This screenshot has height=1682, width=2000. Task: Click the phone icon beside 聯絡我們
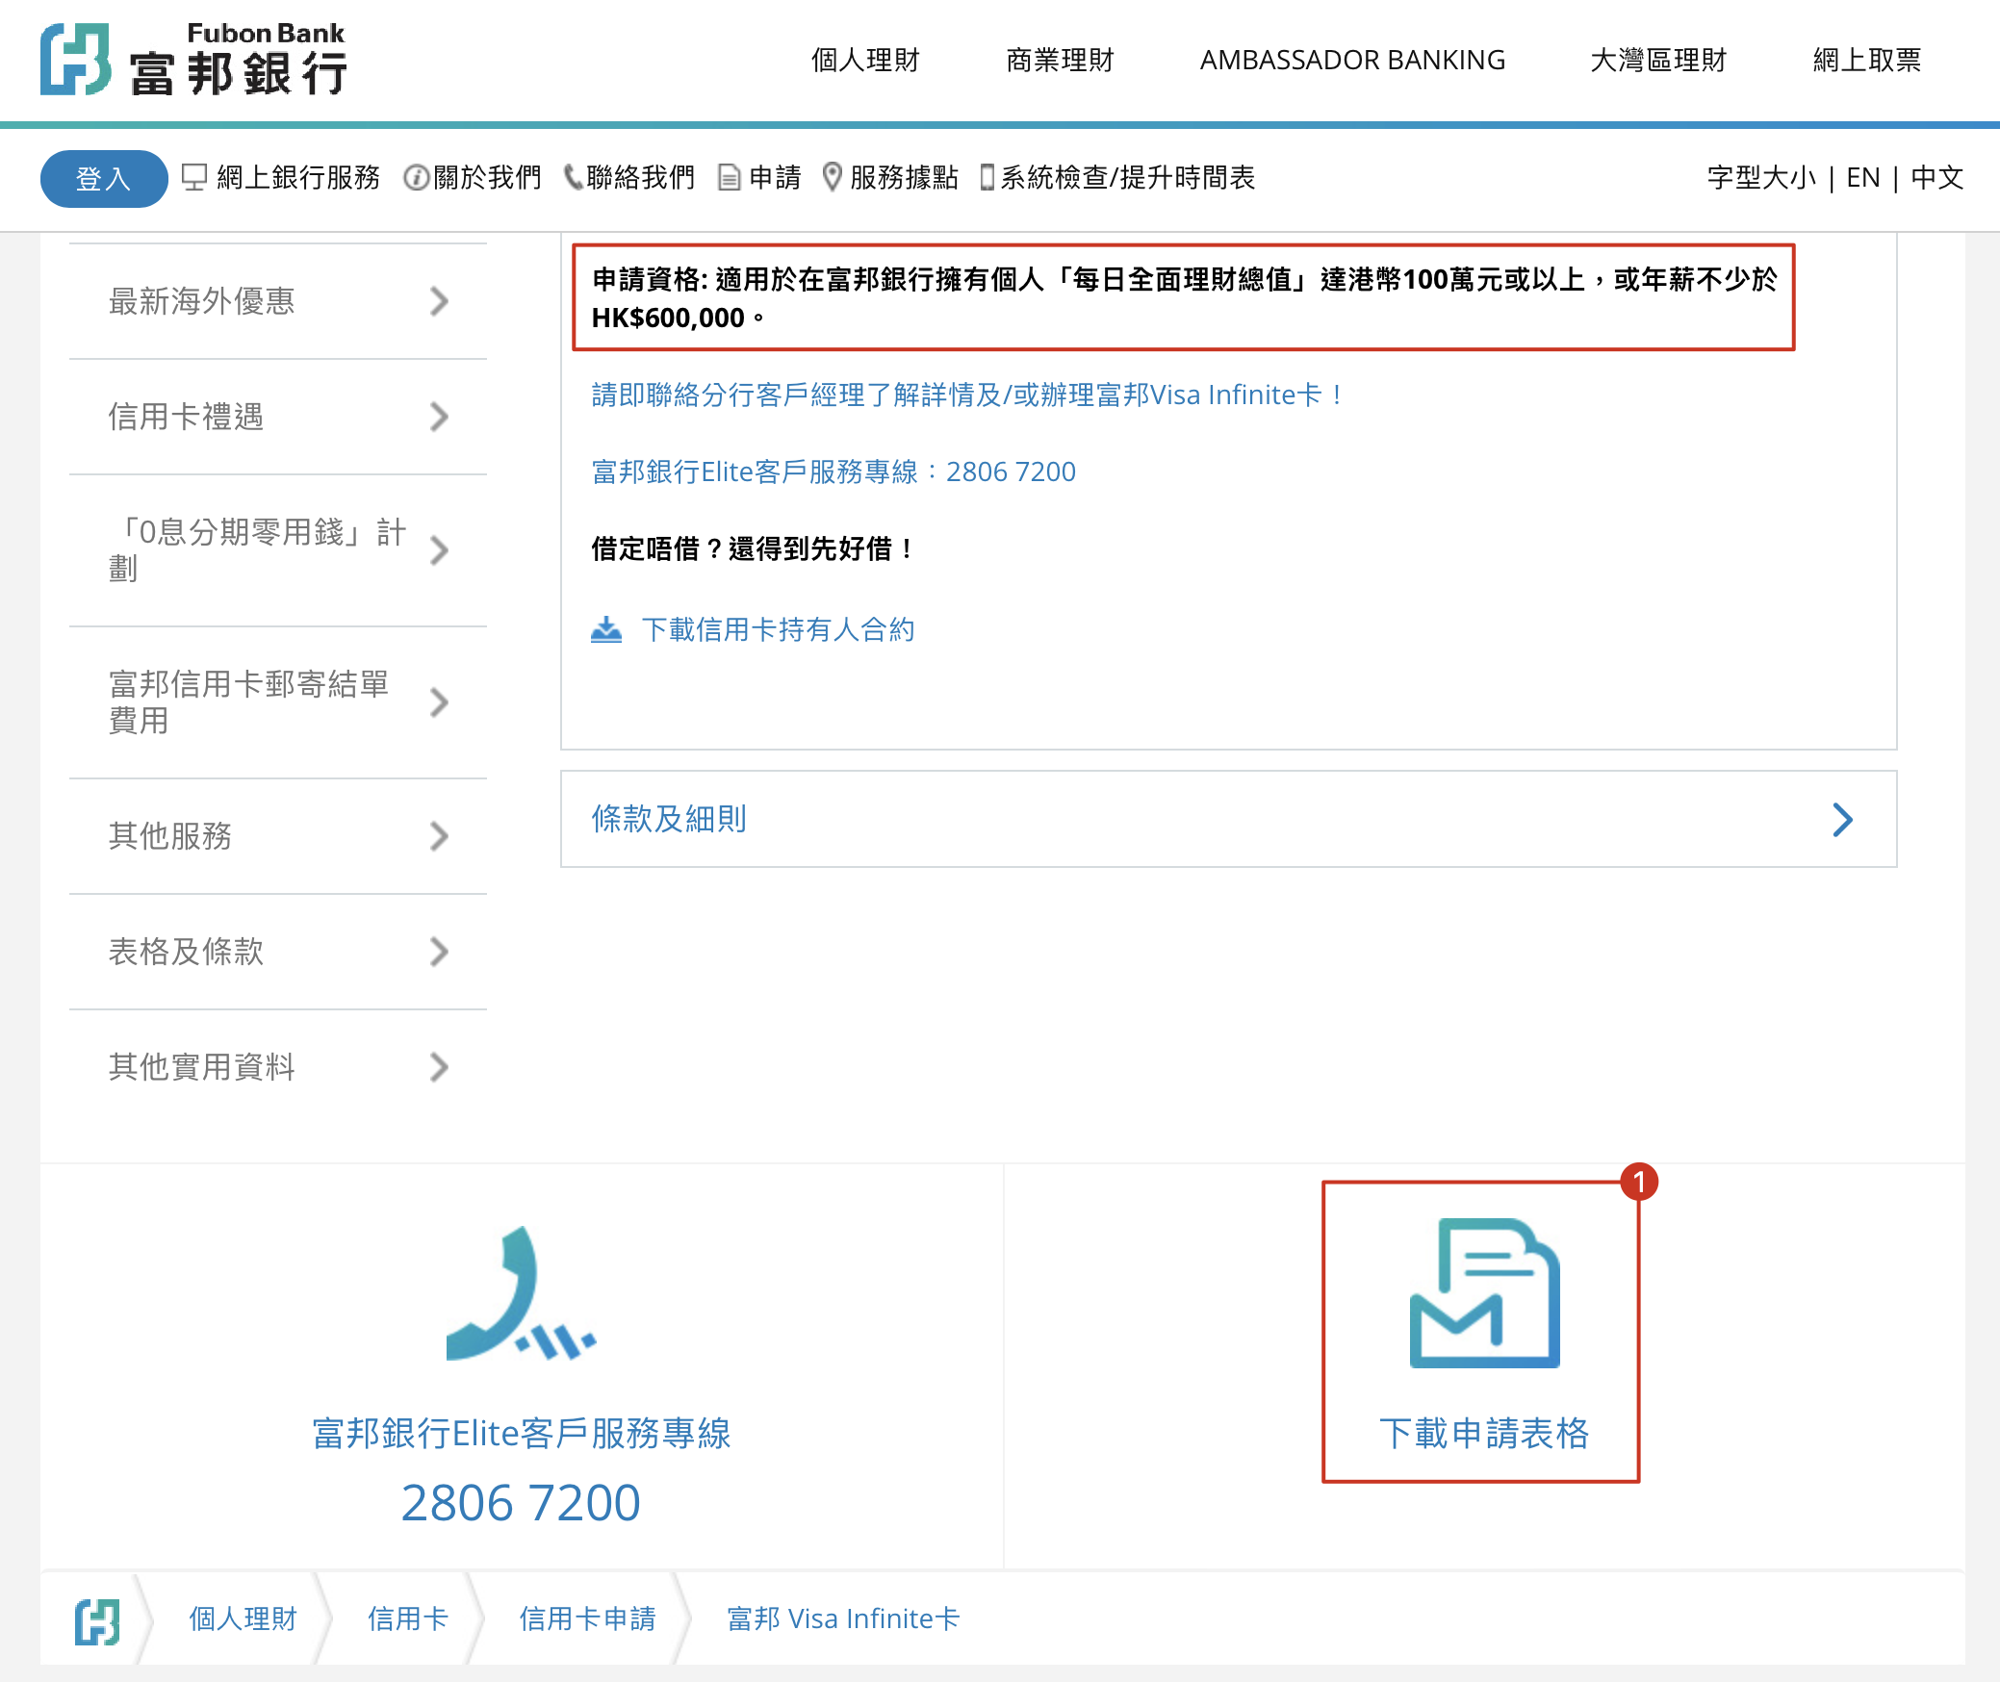(573, 178)
